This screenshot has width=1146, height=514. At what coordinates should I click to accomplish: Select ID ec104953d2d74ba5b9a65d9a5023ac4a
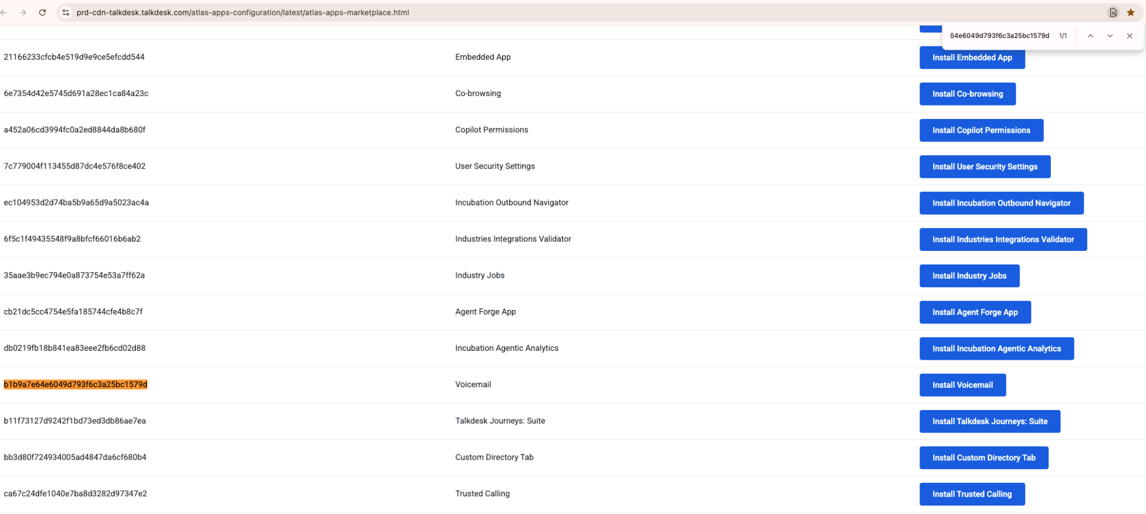point(76,202)
